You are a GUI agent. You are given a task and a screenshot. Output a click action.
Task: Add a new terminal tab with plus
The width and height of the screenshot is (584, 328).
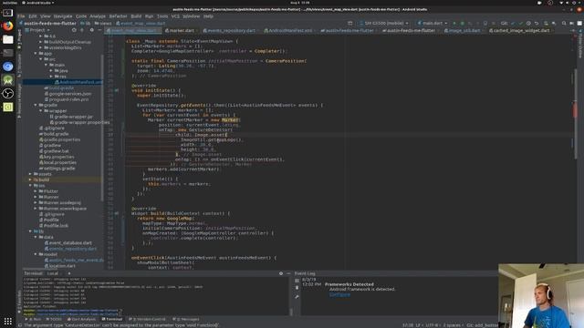69,273
